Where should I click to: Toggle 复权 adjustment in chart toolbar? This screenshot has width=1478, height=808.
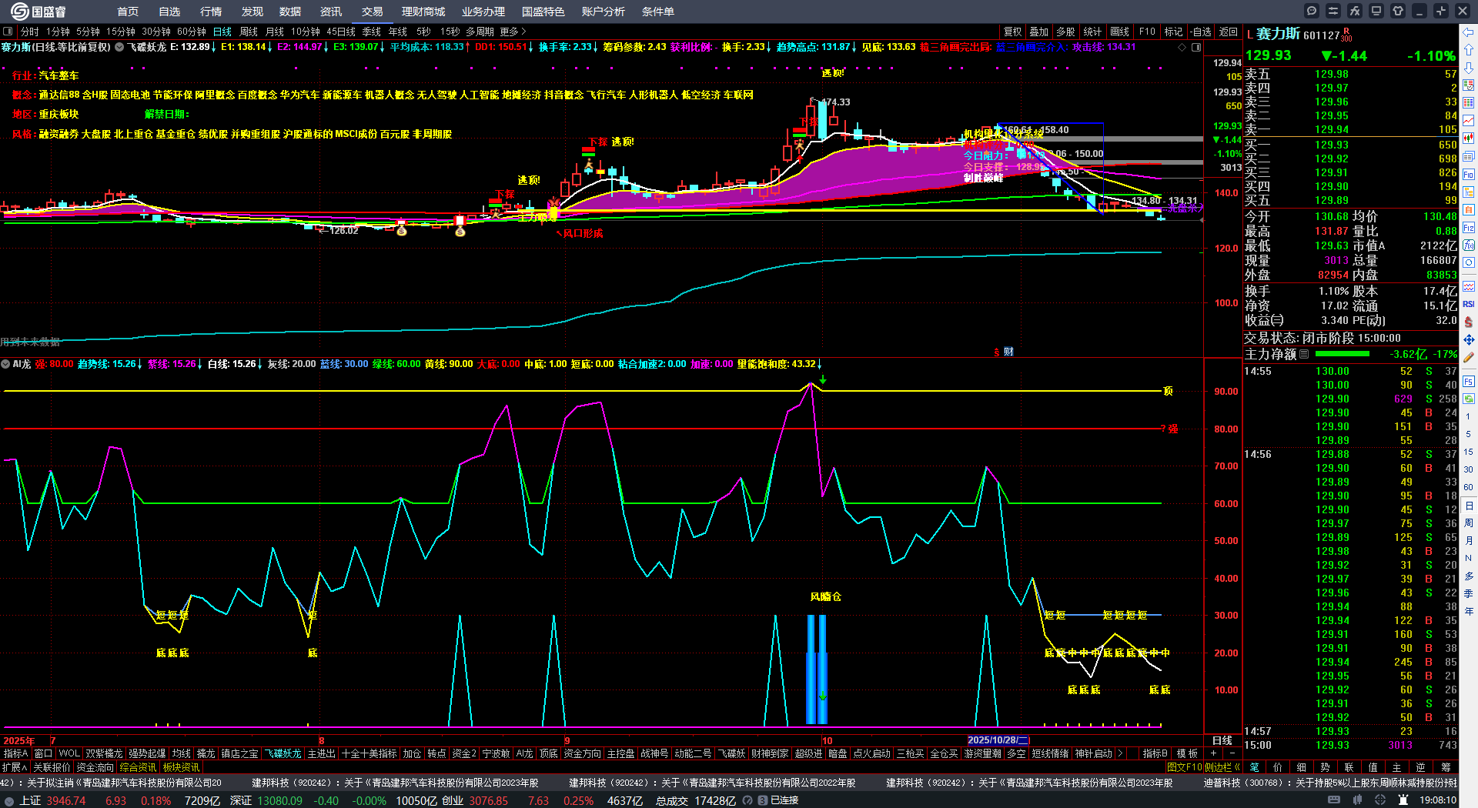pos(1013,32)
